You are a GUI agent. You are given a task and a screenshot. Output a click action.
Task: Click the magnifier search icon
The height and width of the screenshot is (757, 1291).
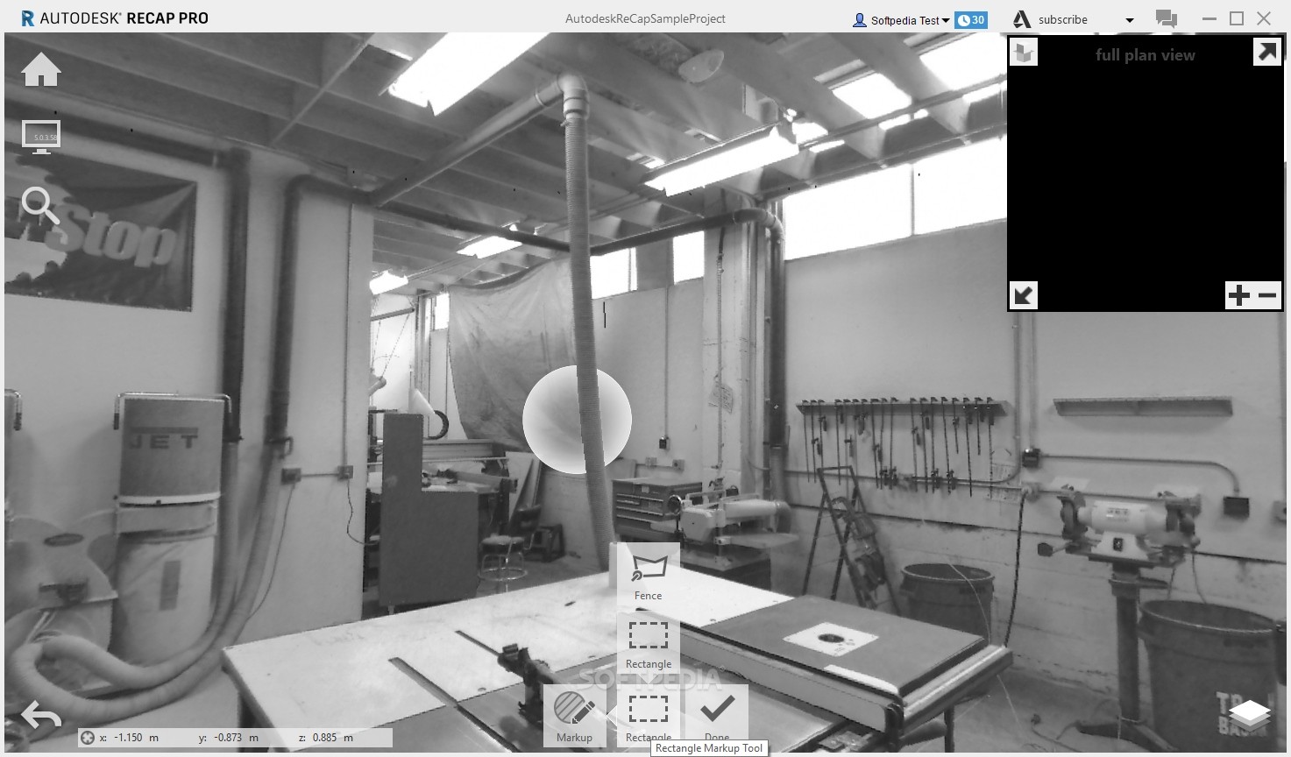[x=39, y=206]
